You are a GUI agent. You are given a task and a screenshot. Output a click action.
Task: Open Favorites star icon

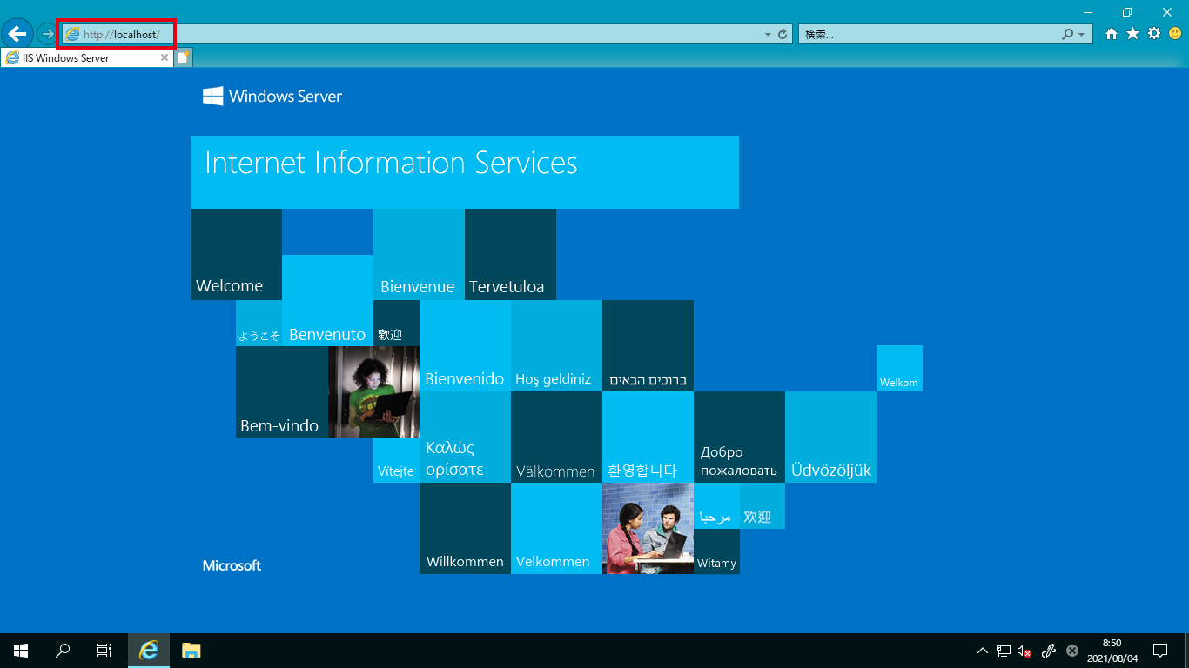coord(1132,34)
